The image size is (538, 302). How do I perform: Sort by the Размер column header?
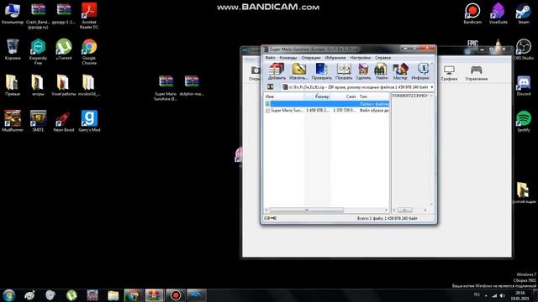tap(318, 96)
